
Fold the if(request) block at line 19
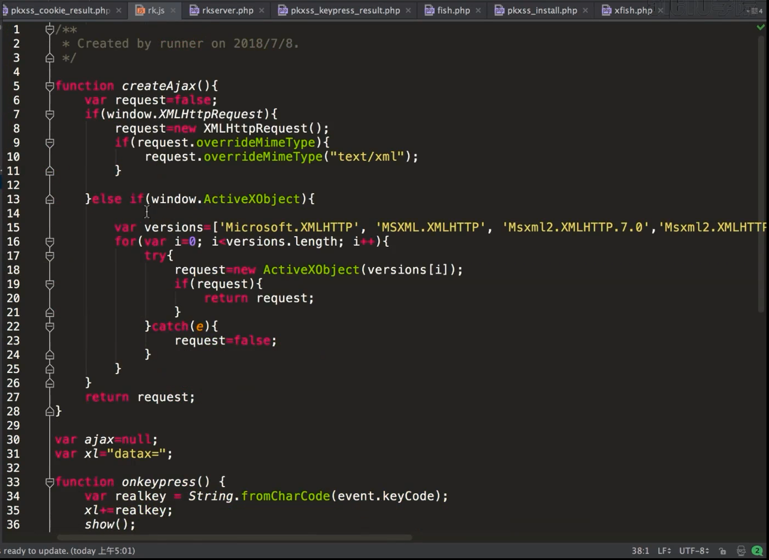tap(50, 284)
